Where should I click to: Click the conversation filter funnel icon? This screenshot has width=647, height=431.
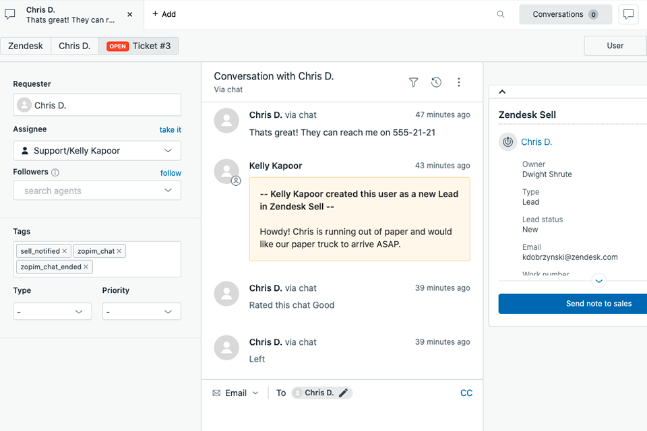[413, 82]
